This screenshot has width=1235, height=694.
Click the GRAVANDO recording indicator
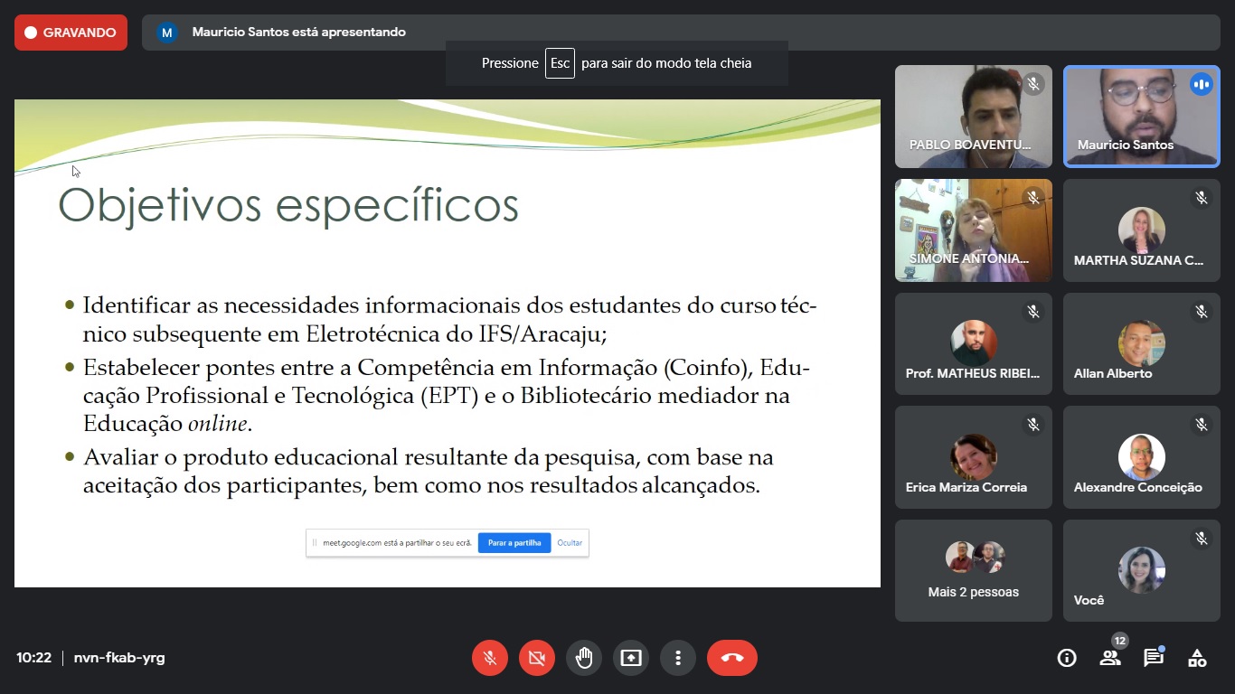coord(71,33)
